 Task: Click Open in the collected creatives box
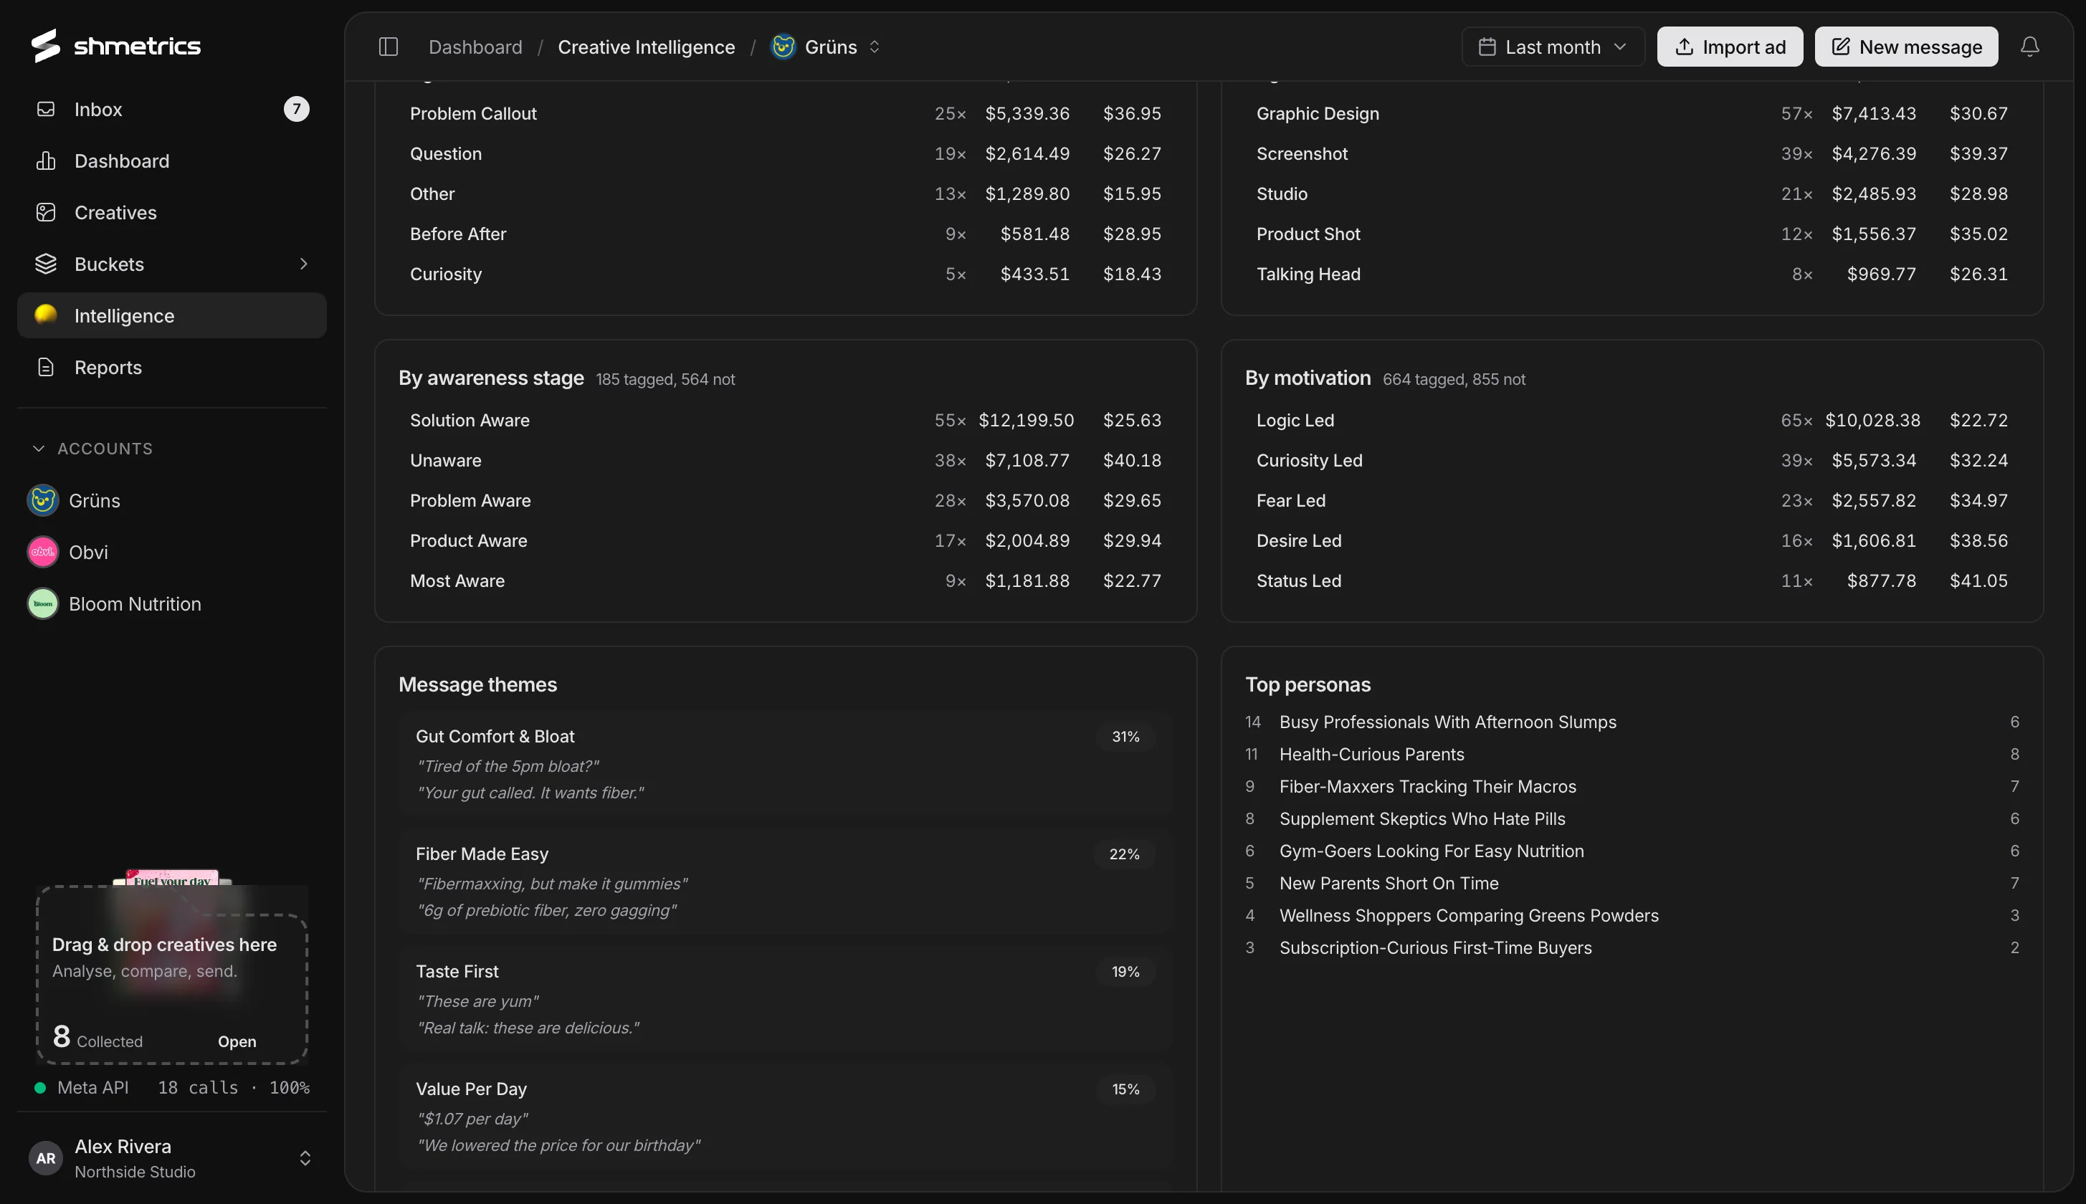coord(237,1041)
